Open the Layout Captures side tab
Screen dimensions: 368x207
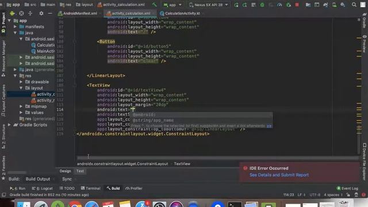click(3, 101)
